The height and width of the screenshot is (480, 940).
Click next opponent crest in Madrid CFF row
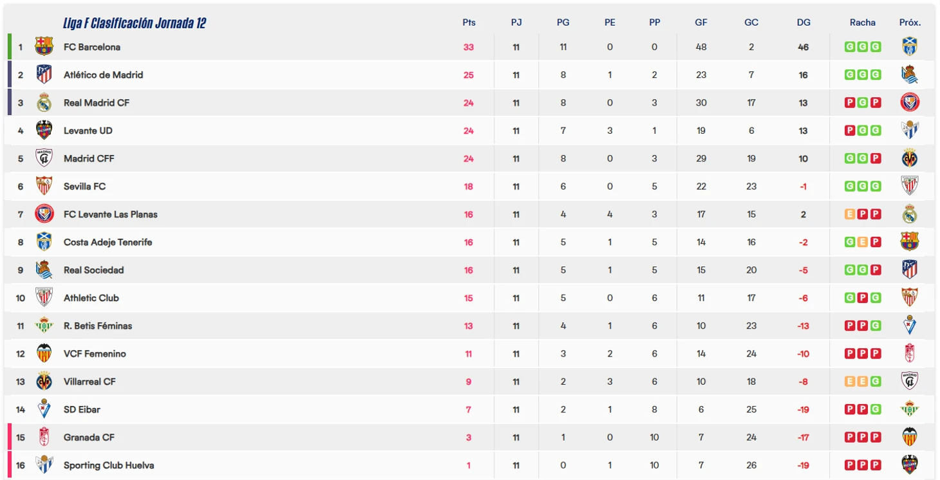click(910, 158)
